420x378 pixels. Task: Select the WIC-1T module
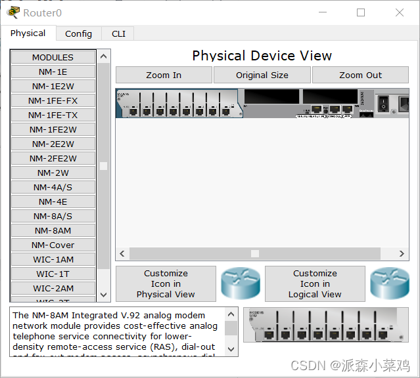coord(53,274)
